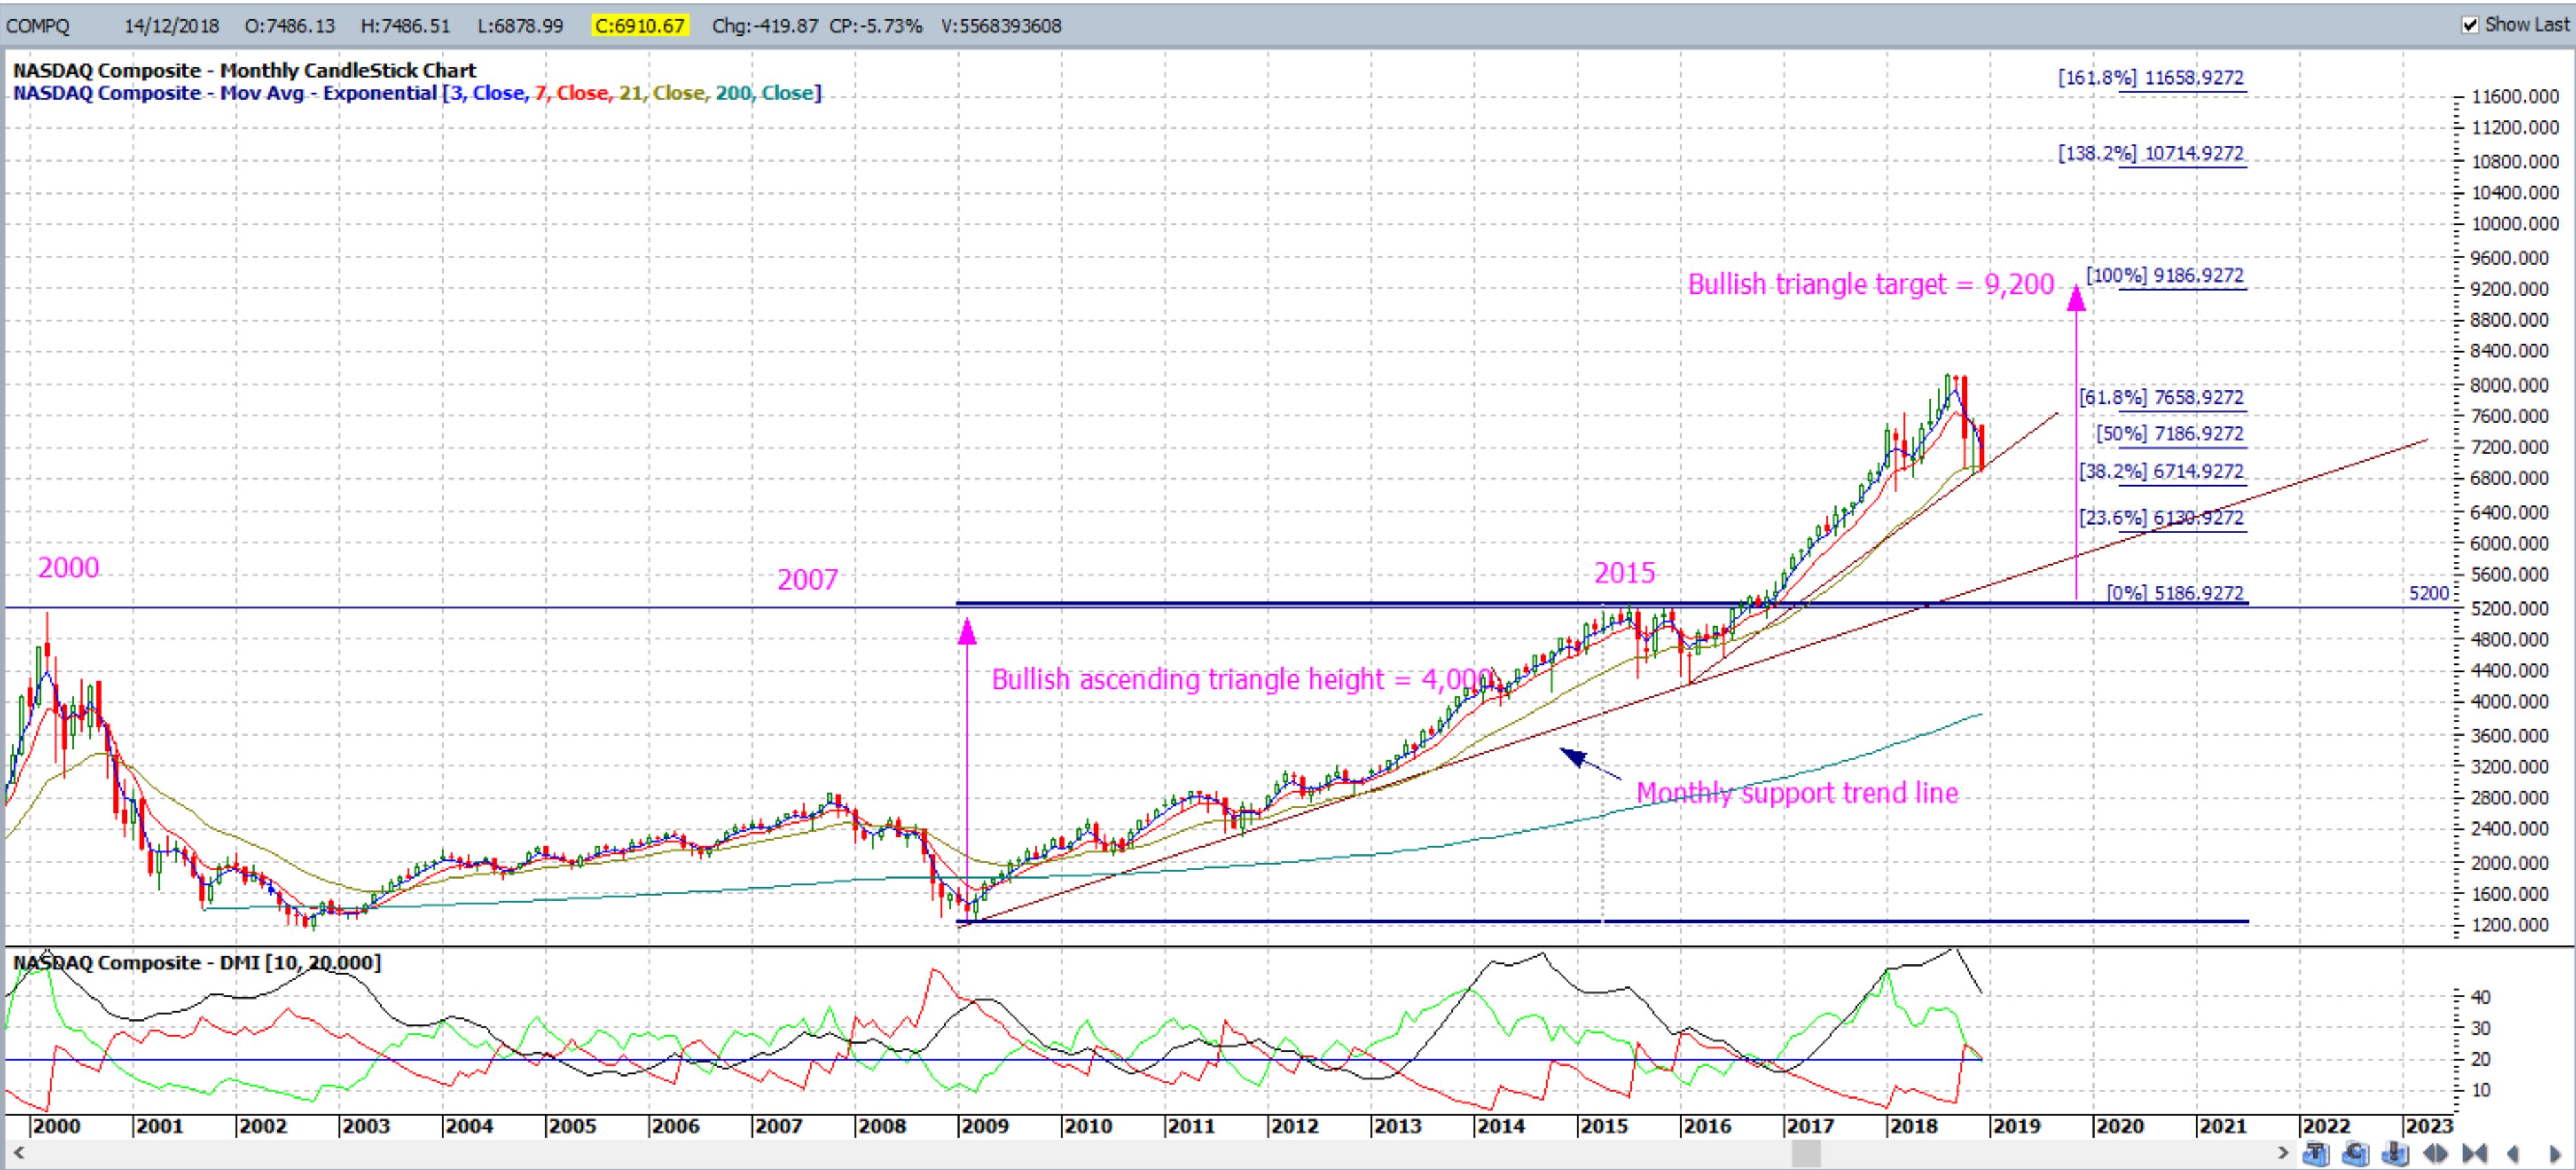Click the [161.8%] 11658.9272 Fibonacci label

(x=2151, y=78)
